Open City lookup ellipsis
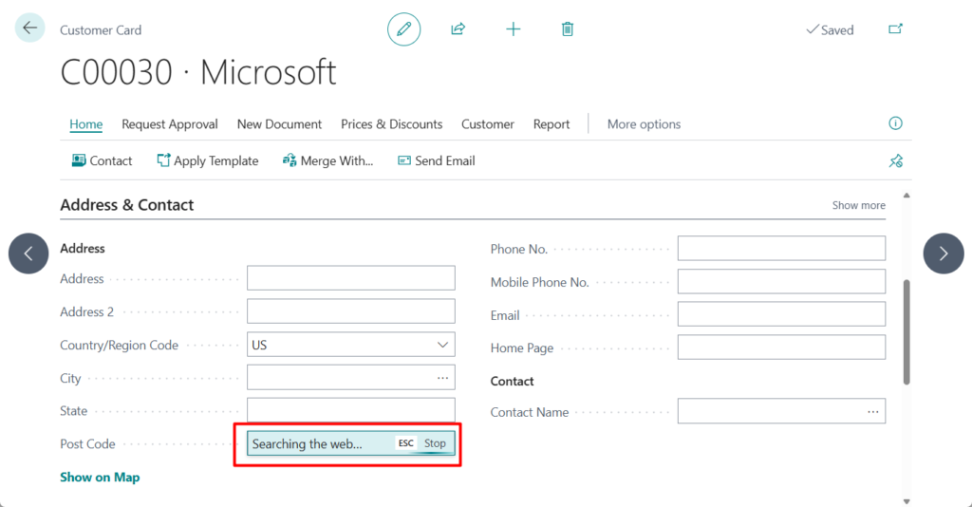Viewport: 972px width, 507px height. pyautogui.click(x=442, y=378)
